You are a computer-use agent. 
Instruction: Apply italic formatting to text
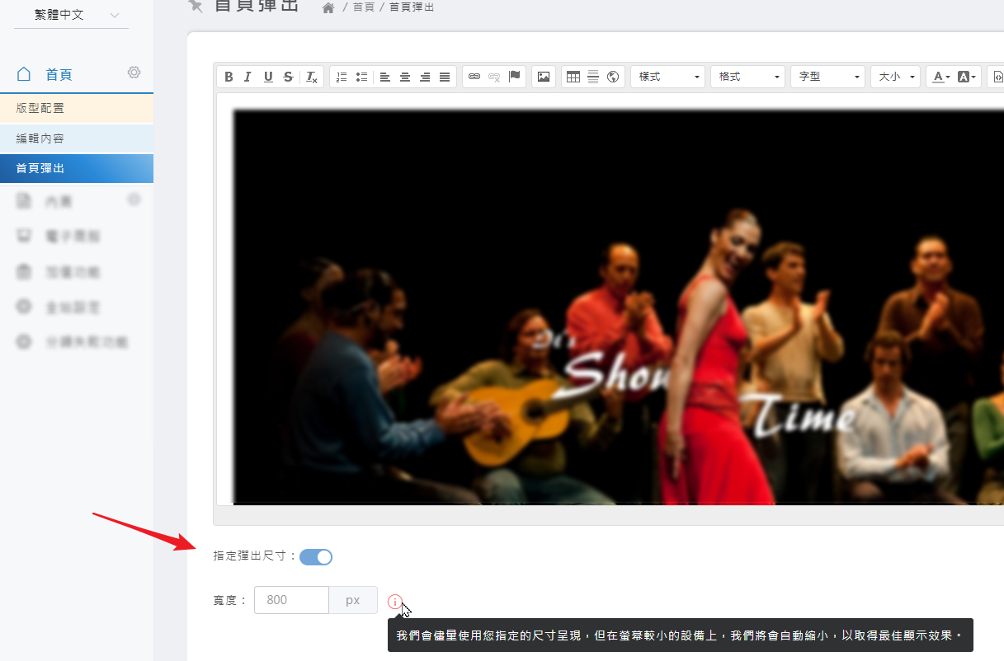(247, 77)
